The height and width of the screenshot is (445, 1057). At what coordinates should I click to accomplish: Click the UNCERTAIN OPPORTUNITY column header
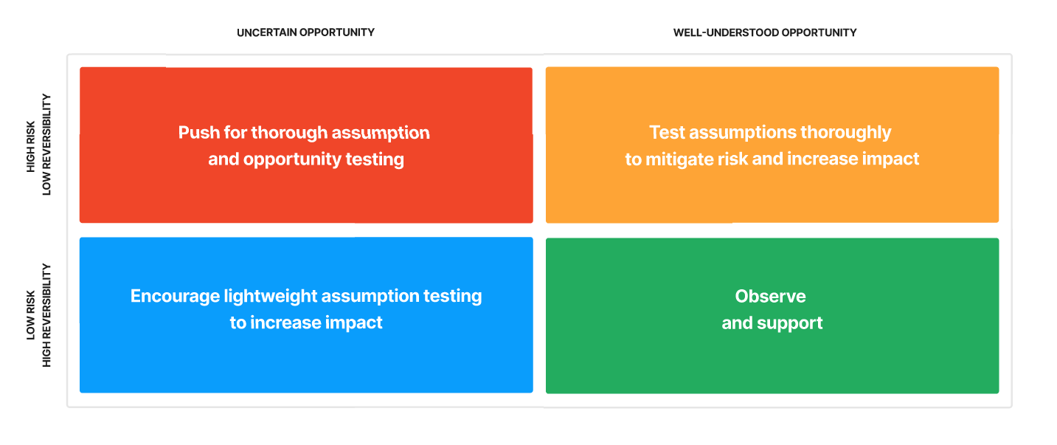(x=305, y=32)
